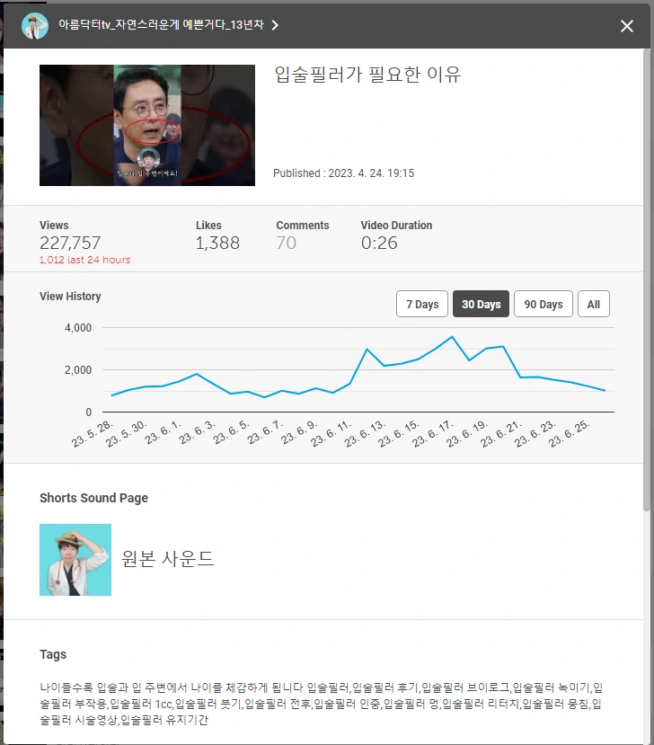Click the June 12 spike on chart
Image resolution: width=654 pixels, height=745 pixels.
click(x=367, y=350)
